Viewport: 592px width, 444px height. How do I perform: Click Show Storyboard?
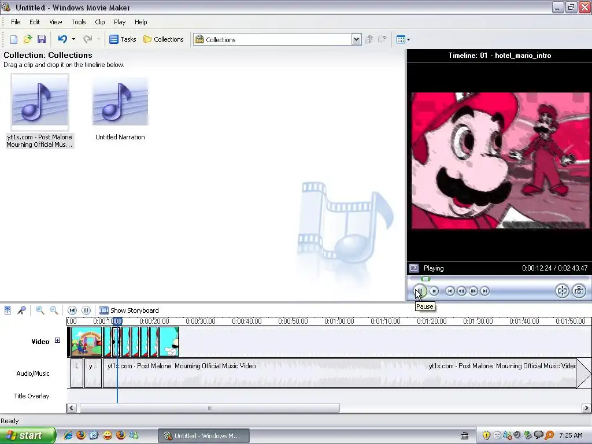[129, 310]
